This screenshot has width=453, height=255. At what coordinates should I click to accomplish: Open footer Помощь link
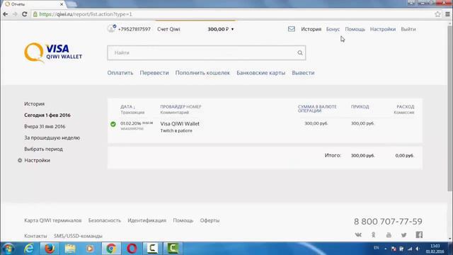tap(183, 220)
